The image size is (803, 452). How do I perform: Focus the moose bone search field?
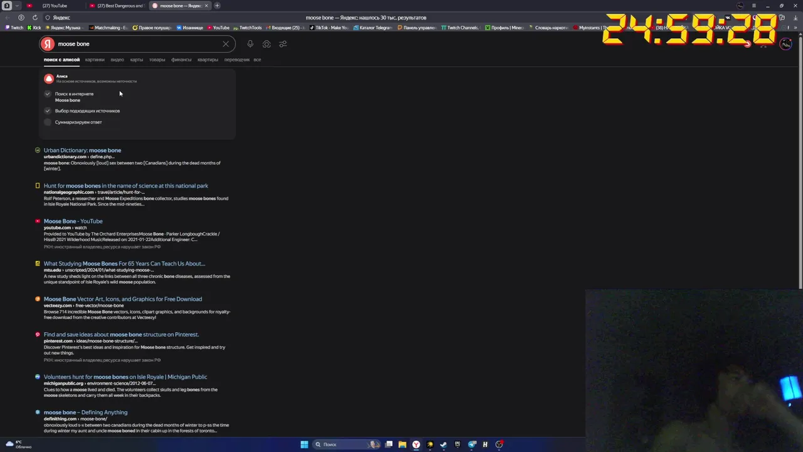(x=138, y=44)
